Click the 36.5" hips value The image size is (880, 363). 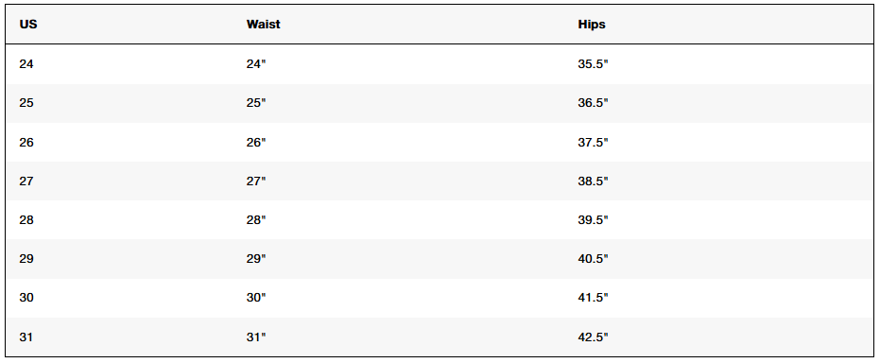[x=594, y=103]
